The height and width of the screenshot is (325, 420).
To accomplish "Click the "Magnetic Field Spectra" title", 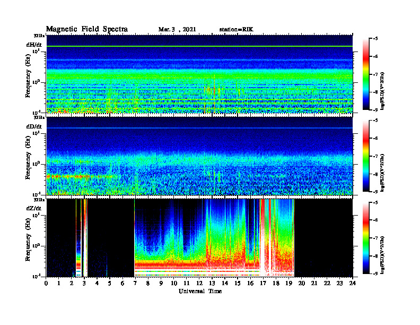I will pos(87,29).
